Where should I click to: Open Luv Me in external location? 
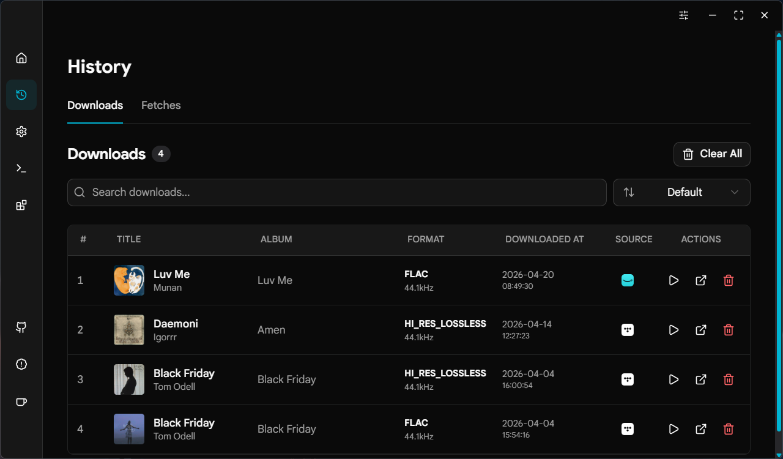click(701, 280)
